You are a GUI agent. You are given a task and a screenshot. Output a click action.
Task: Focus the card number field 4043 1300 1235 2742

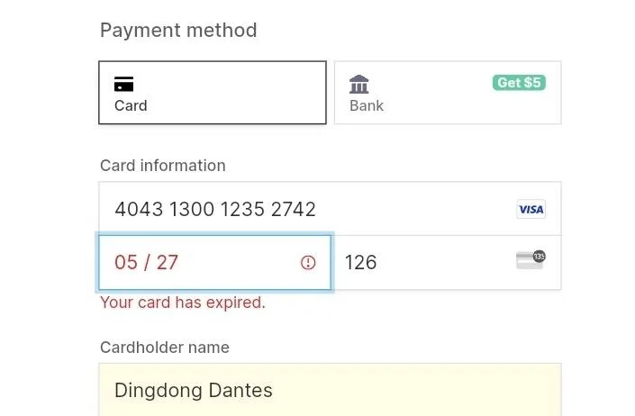point(330,209)
